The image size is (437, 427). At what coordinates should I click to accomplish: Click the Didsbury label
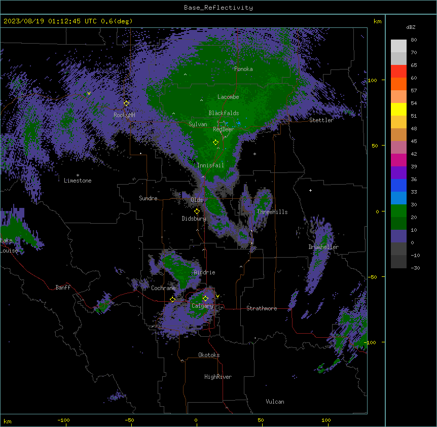[x=194, y=219]
